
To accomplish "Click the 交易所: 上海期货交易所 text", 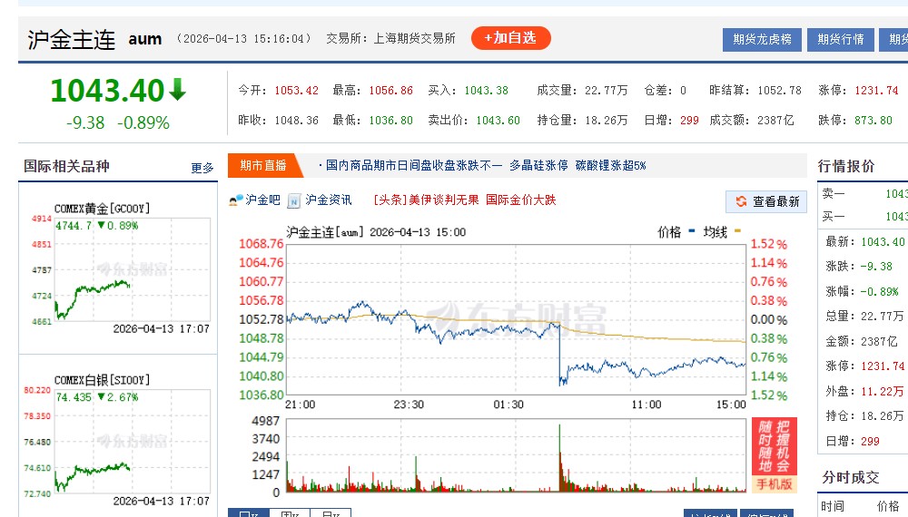I will 390,38.
